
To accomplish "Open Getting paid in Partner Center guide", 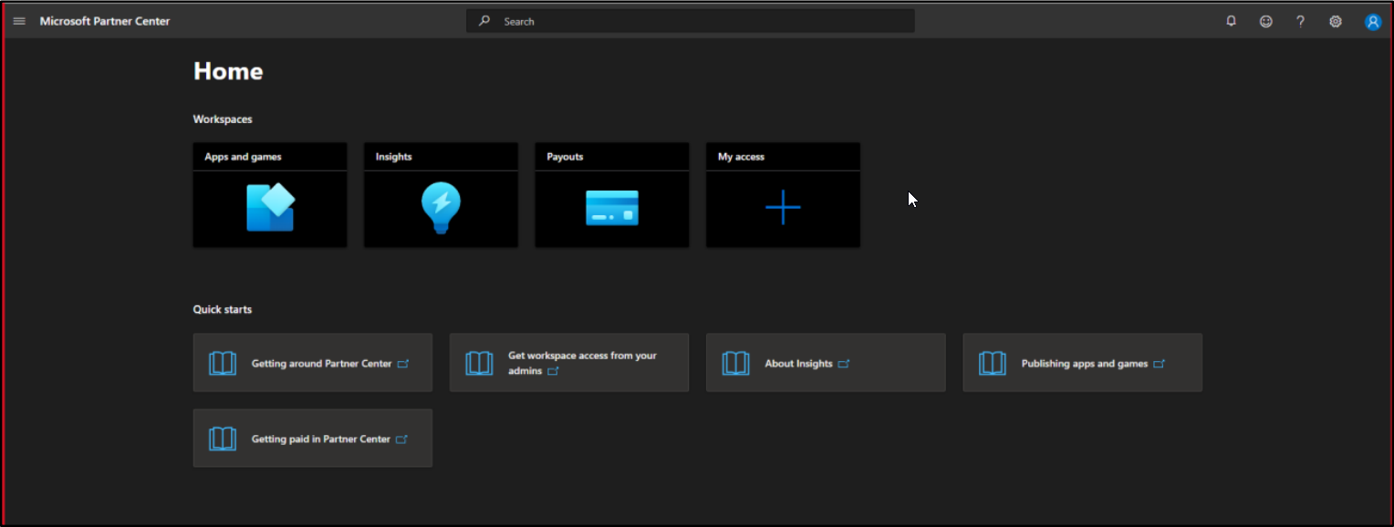I will pos(320,439).
